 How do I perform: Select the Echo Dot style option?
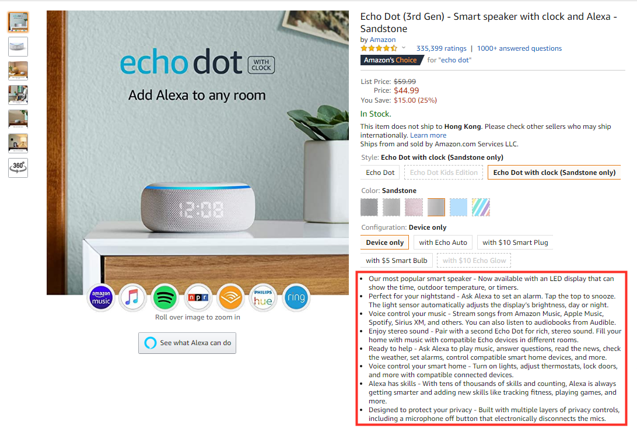[380, 173]
